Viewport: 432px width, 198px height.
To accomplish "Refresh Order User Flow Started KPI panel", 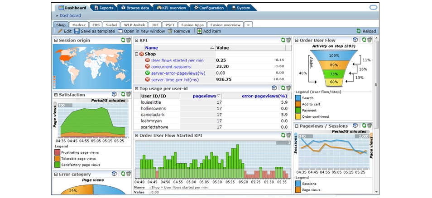I will [x=283, y=135].
